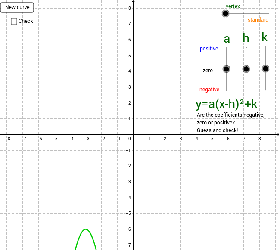Click the New curve button
Viewport: 280px width, 251px height.
tap(17, 7)
